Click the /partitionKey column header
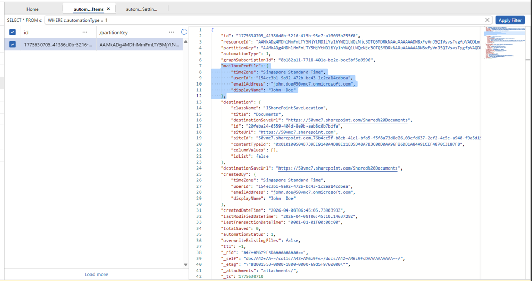Image resolution: width=532 pixels, height=281 pixels. click(114, 32)
